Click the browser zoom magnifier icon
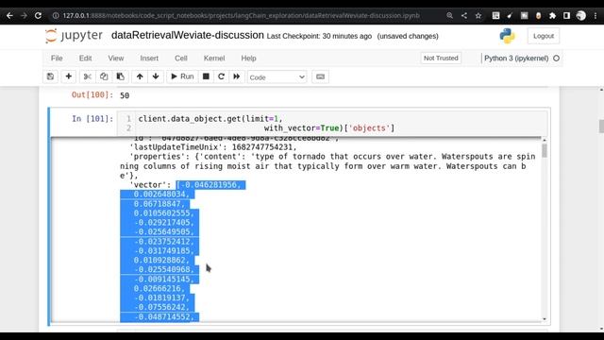The height and width of the screenshot is (340, 604). [449, 15]
